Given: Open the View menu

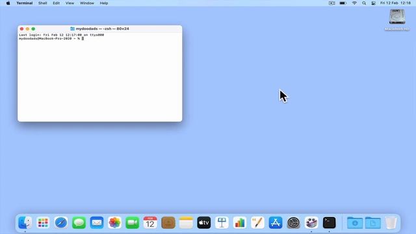Looking at the screenshot, I should point(70,3).
